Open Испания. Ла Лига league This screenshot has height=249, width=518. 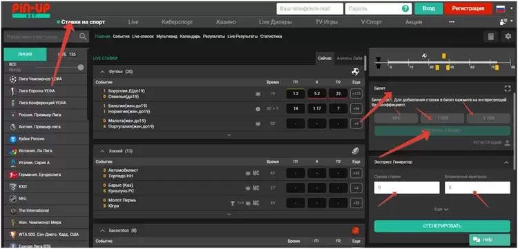pyautogui.click(x=46, y=151)
